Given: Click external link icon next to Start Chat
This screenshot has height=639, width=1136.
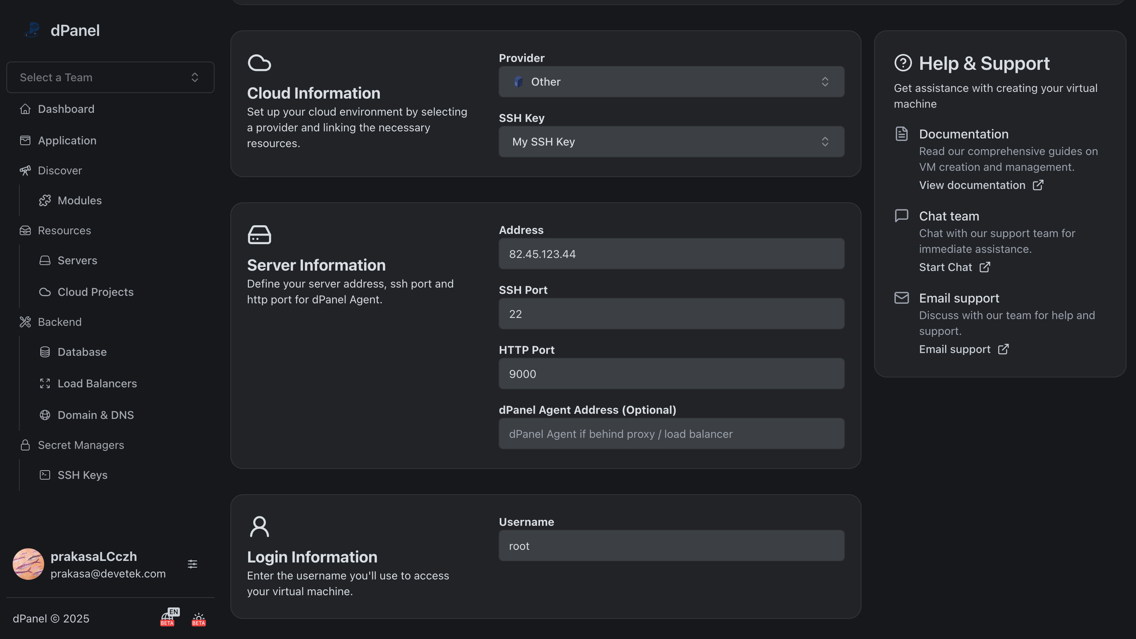Looking at the screenshot, I should (x=985, y=267).
